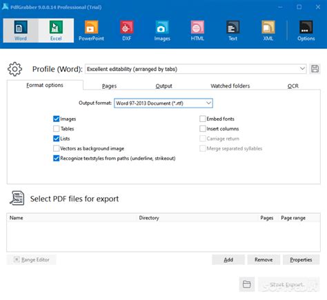327x300 pixels.
Task: Open file Properties button
Action: [x=301, y=260]
